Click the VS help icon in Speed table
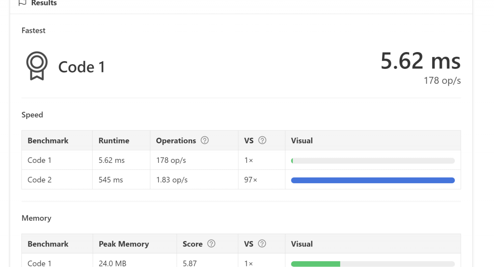This screenshot has width=494, height=267. click(x=262, y=140)
